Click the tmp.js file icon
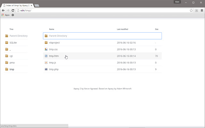Viewport: 205px width, 128px height. 46,63
